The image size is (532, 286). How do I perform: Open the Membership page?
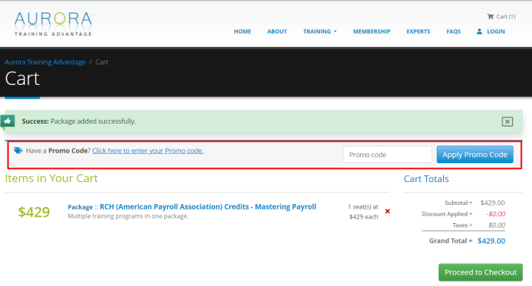point(372,32)
